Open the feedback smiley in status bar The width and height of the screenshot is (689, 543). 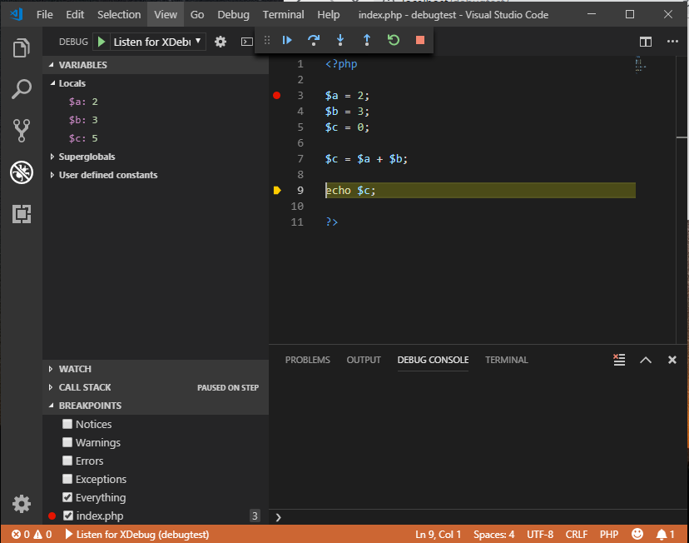point(637,534)
